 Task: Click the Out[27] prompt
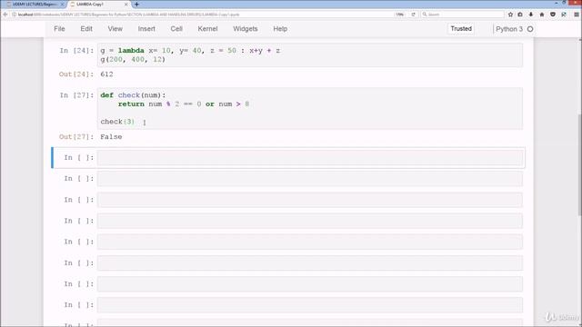pos(76,137)
